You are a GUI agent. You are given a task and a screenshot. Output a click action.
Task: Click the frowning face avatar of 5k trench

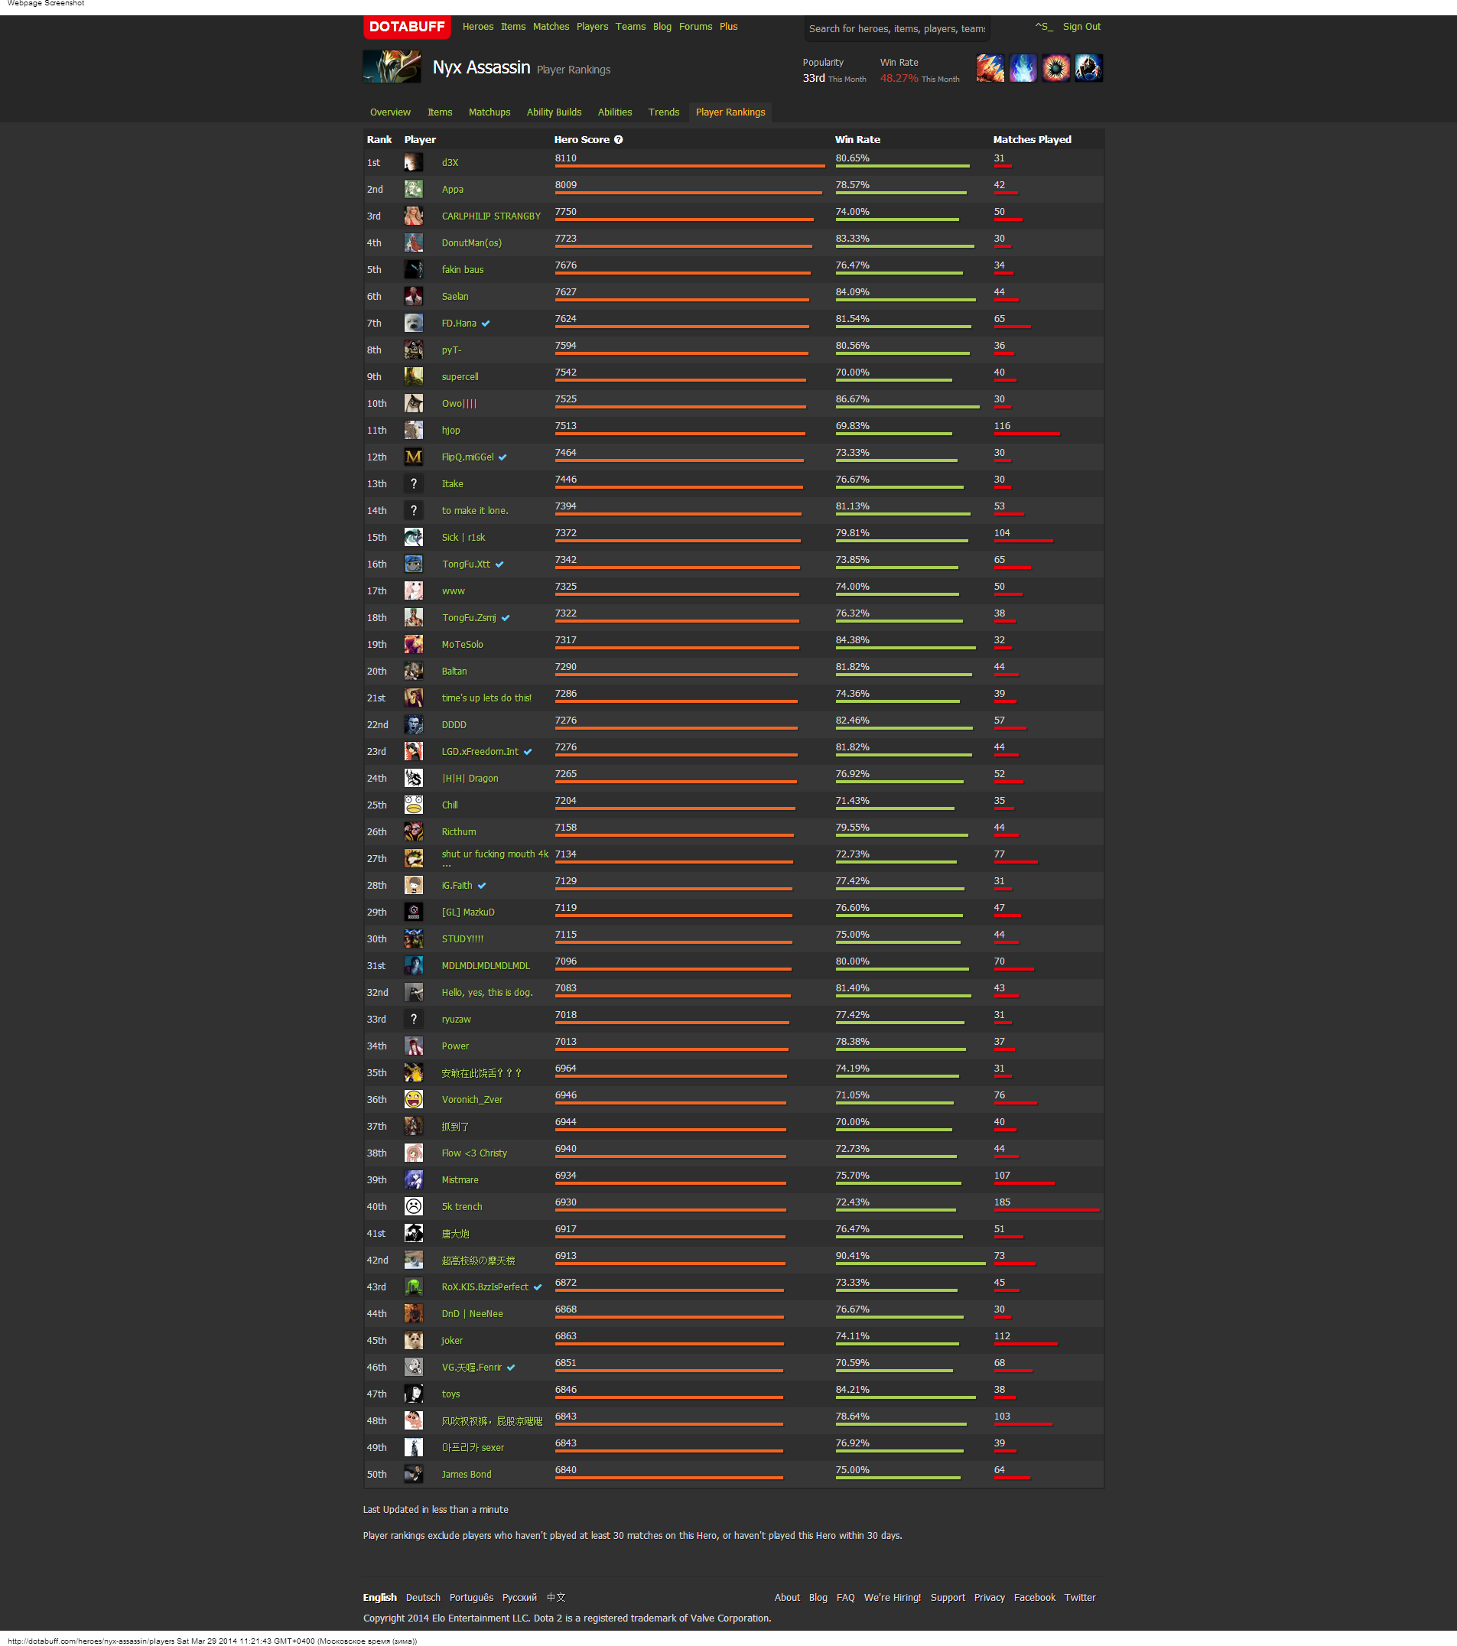pyautogui.click(x=413, y=1206)
